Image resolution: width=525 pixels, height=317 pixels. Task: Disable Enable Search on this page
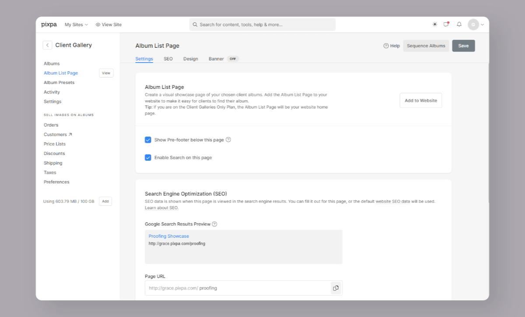(148, 158)
